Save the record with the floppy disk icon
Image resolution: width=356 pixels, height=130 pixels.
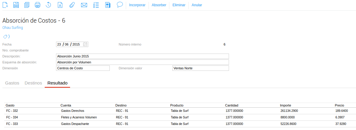(16, 5)
